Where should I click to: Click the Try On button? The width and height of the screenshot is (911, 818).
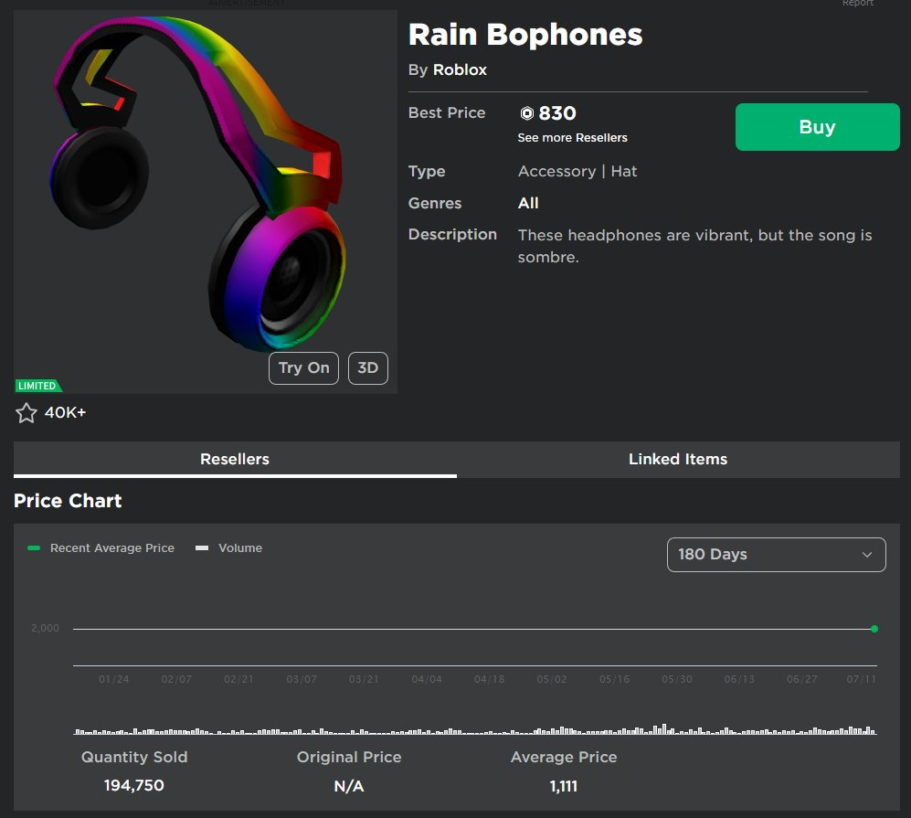point(303,367)
